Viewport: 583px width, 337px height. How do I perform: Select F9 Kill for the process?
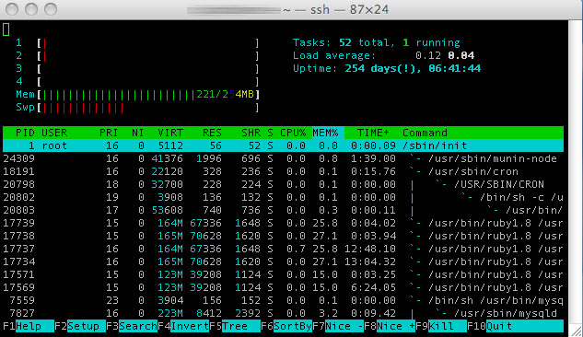(x=441, y=326)
